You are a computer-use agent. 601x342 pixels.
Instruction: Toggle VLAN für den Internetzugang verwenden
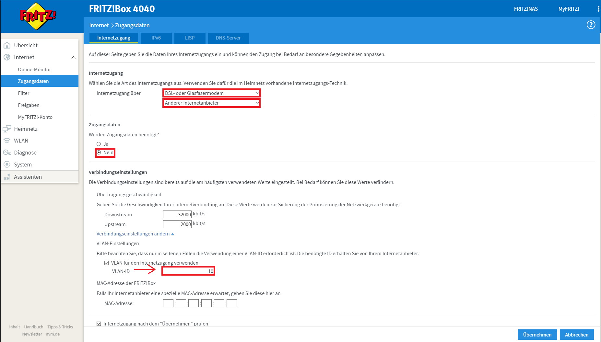coord(106,263)
